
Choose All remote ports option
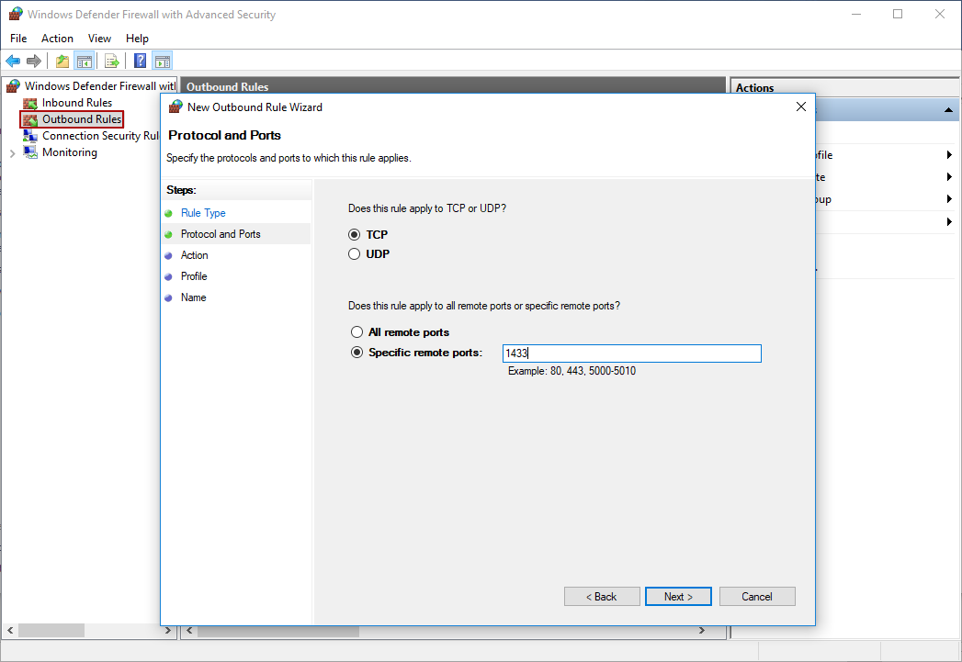pyautogui.click(x=357, y=332)
